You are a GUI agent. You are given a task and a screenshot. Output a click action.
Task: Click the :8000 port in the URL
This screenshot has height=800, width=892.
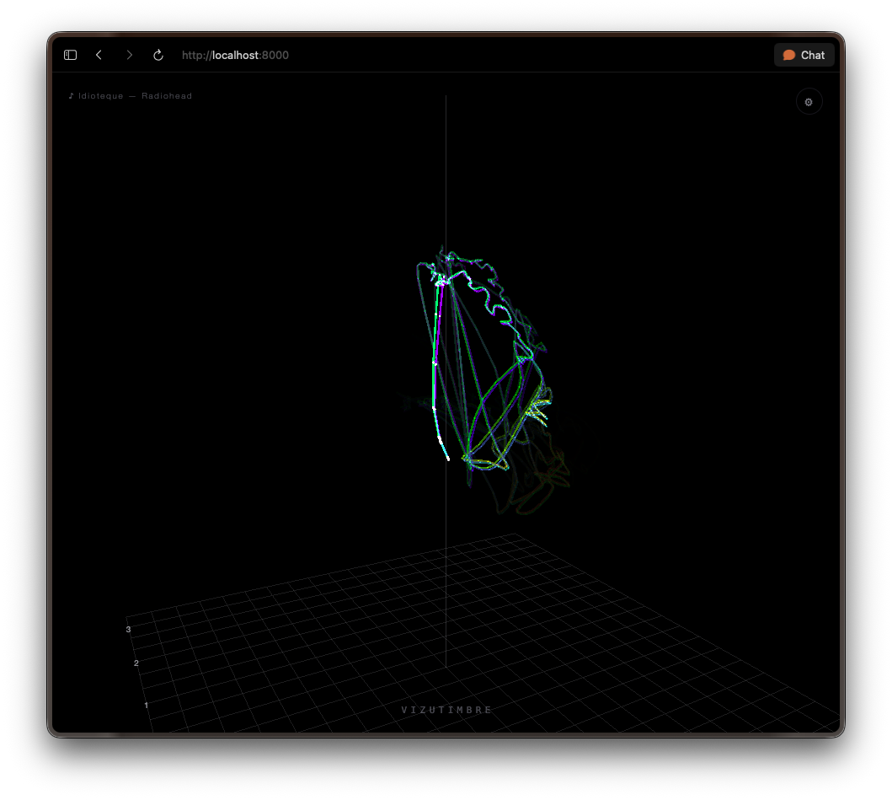tap(275, 56)
